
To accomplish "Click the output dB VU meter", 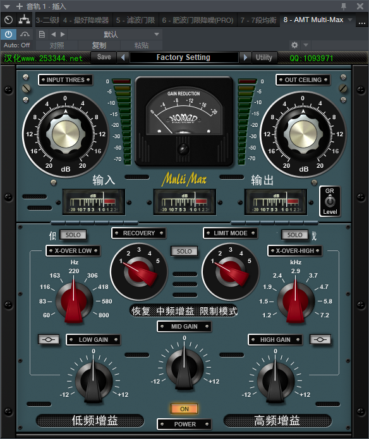I will pyautogui.click(x=276, y=202).
